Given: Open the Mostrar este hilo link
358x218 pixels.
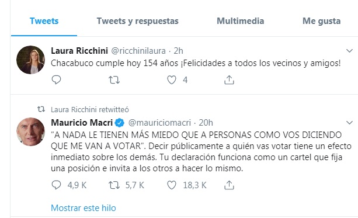Looking at the screenshot, I should tap(84, 208).
